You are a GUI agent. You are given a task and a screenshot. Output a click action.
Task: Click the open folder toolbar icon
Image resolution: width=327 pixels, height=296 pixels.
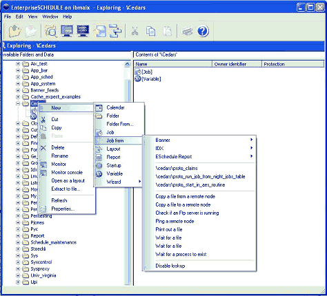click(x=15, y=31)
